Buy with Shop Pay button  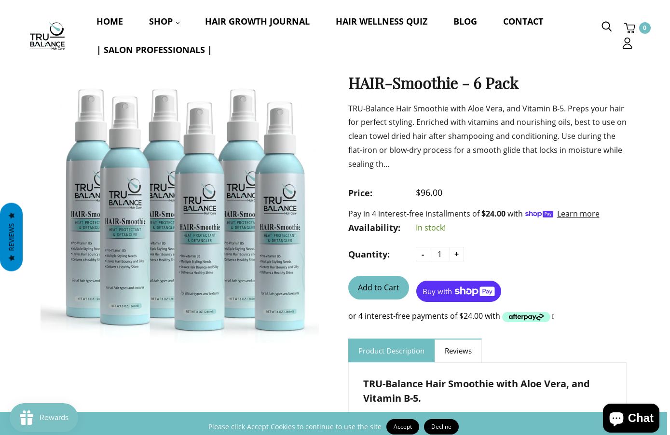(459, 291)
